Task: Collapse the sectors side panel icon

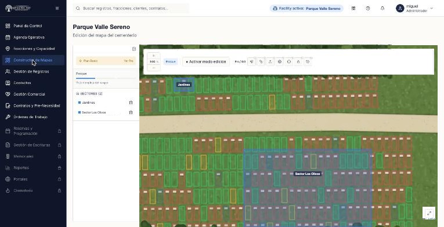Action: click(x=134, y=49)
